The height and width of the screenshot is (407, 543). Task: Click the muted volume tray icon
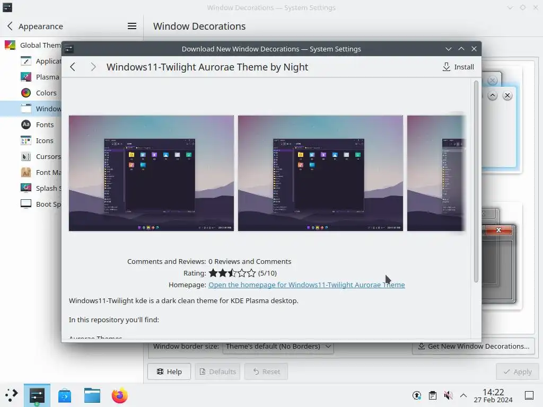[x=448, y=395]
